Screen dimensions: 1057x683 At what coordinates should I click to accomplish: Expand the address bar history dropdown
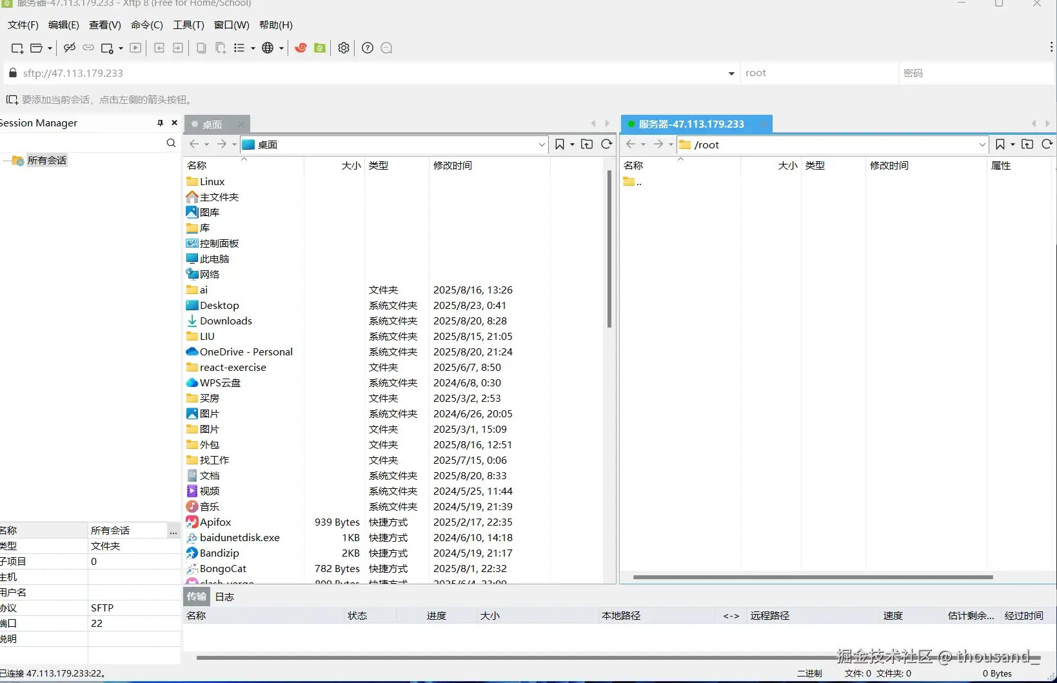pyautogui.click(x=731, y=74)
